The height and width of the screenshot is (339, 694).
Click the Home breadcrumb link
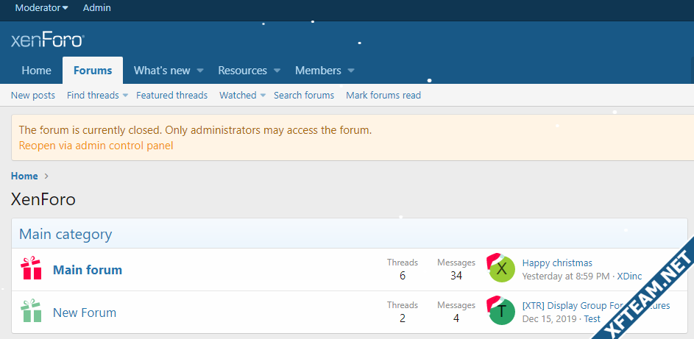24,176
